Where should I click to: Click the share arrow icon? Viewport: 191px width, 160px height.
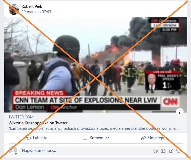click(143, 138)
